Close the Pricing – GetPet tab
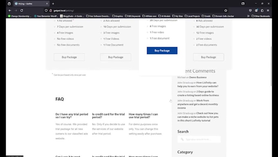The image size is (278, 157). point(47,4)
